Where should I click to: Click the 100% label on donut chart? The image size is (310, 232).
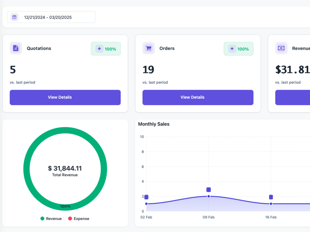65,206
